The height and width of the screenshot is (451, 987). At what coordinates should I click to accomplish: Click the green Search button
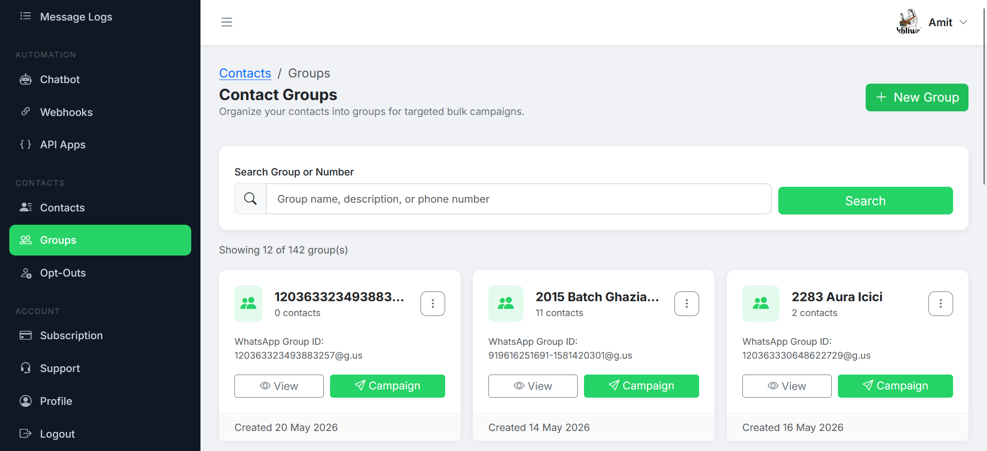(866, 201)
